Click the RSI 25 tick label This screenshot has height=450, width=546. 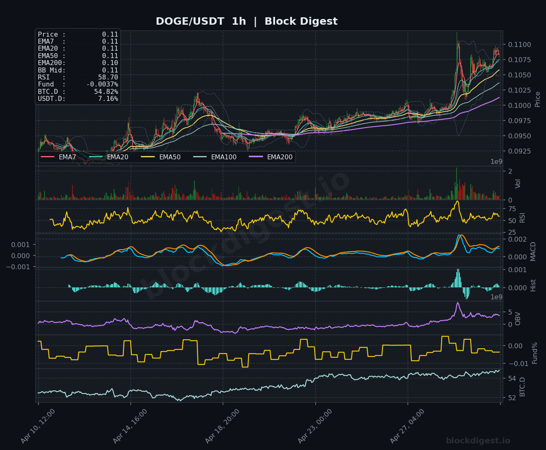[512, 233]
